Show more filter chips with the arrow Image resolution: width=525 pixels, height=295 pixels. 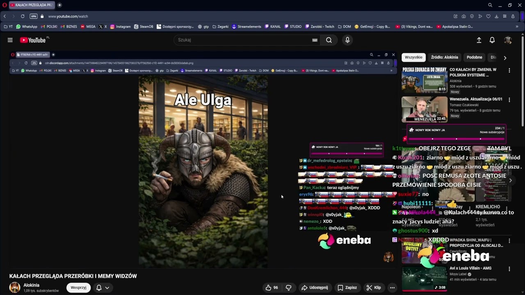click(505, 58)
